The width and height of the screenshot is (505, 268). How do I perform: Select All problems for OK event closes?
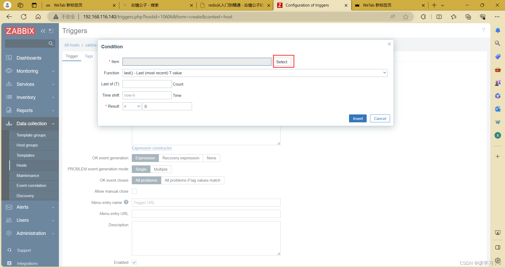click(x=147, y=180)
